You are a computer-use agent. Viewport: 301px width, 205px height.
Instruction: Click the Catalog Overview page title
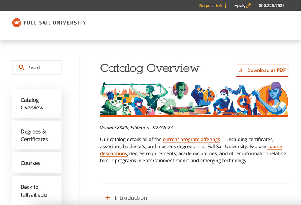click(150, 68)
